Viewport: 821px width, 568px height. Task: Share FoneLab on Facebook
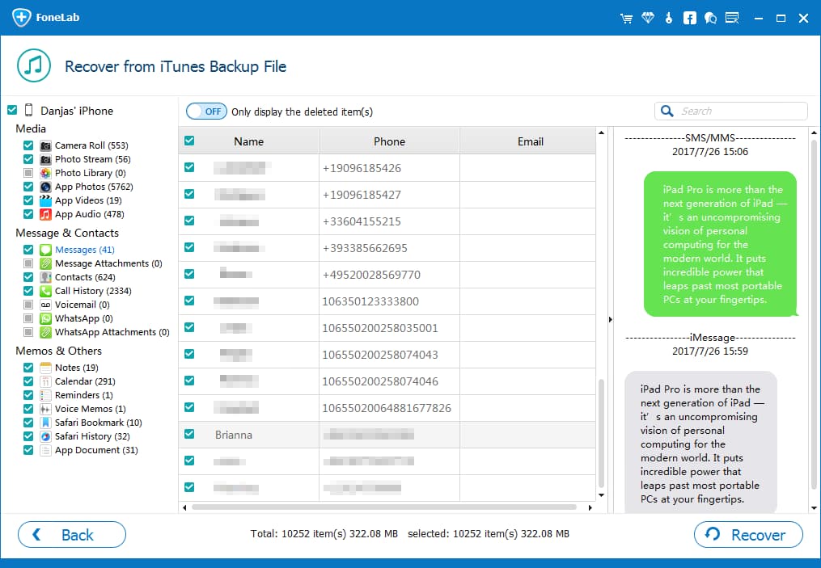pyautogui.click(x=689, y=17)
